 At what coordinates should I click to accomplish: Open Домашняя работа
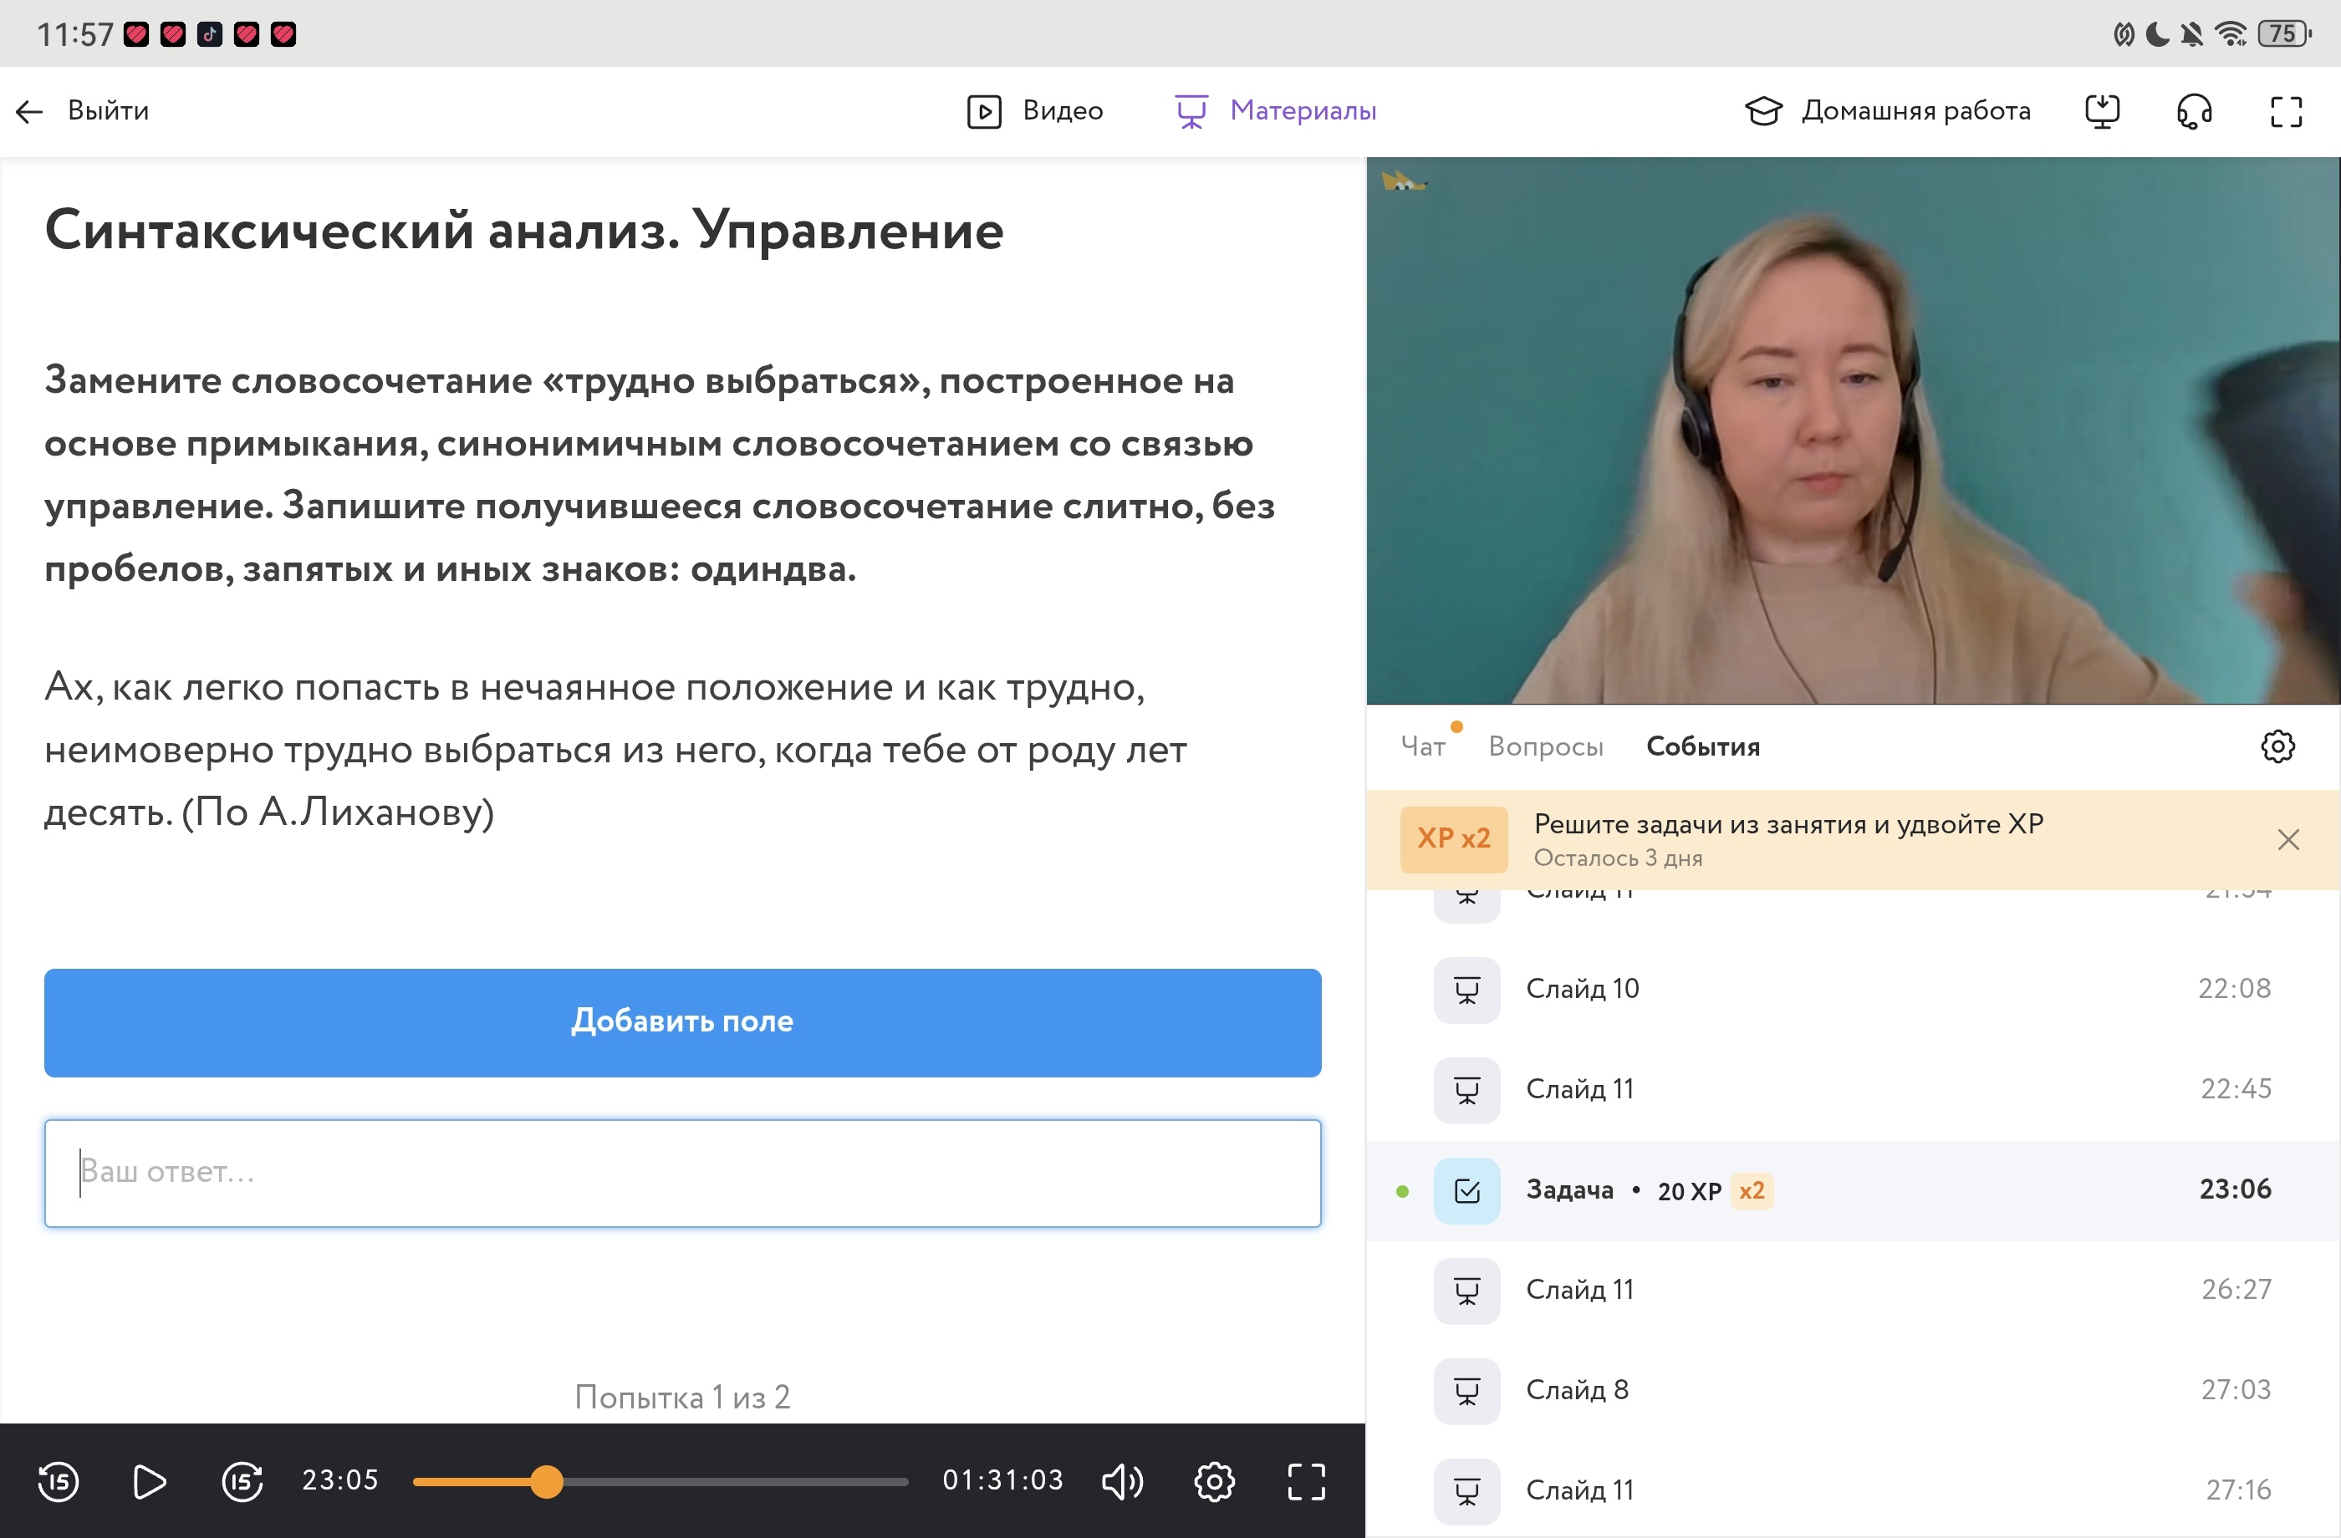tap(1888, 111)
